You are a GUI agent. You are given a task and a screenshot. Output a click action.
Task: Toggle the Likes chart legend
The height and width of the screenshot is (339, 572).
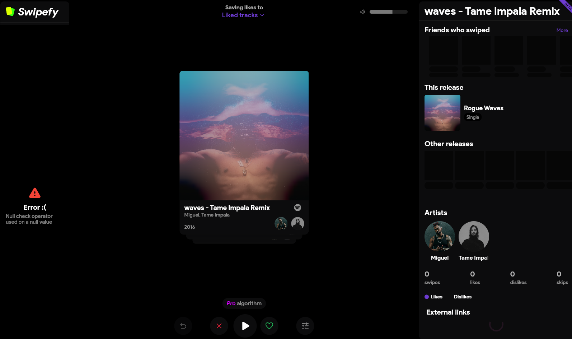click(x=433, y=297)
